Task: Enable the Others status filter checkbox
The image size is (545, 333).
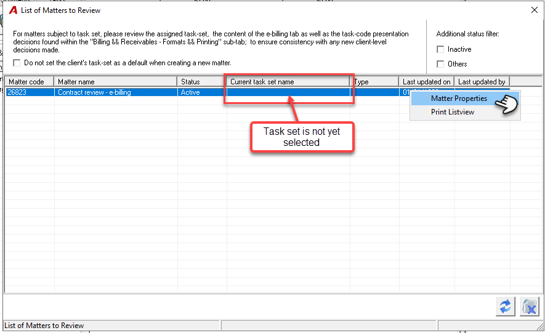Action: [x=440, y=64]
